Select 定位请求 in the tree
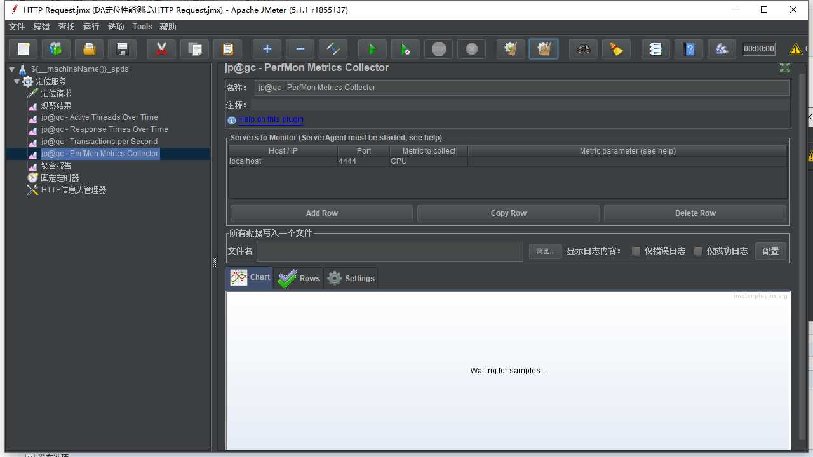The width and height of the screenshot is (813, 457). coord(56,93)
